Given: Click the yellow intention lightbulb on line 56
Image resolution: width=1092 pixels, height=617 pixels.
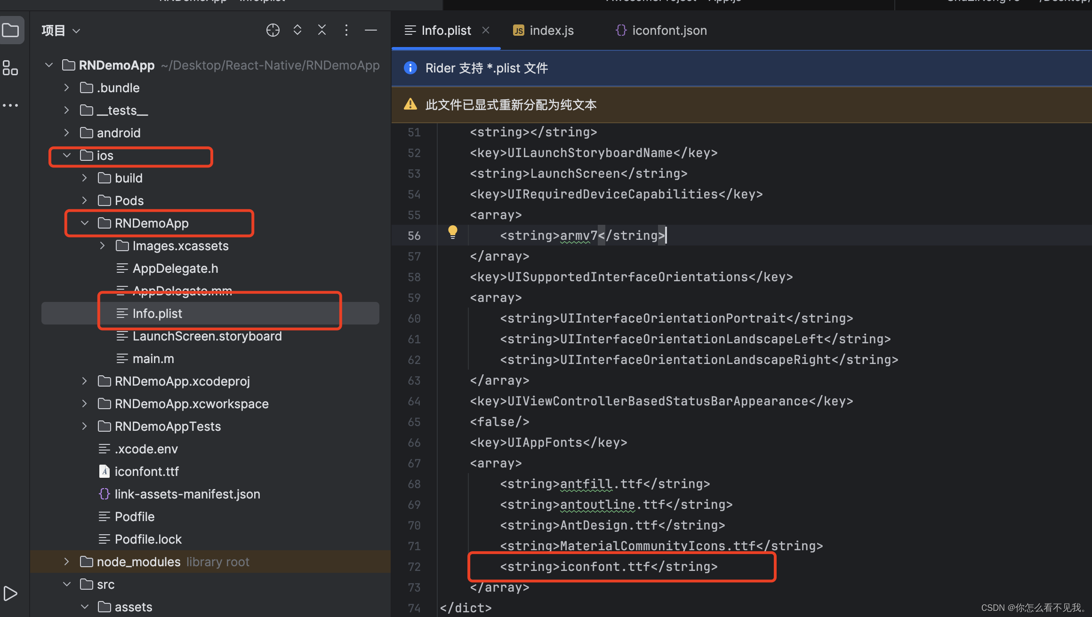Looking at the screenshot, I should point(452,232).
